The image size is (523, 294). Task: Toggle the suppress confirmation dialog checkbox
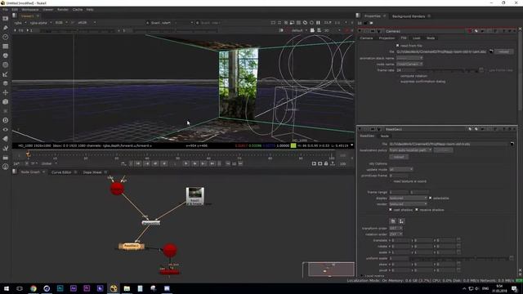(398, 82)
